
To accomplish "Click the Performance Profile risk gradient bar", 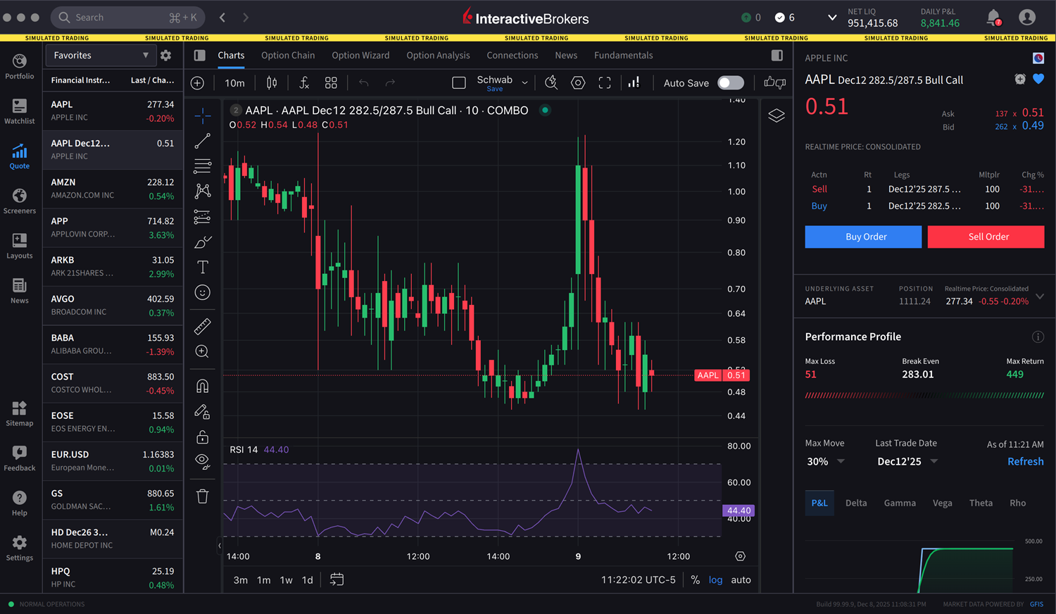I will 924,396.
